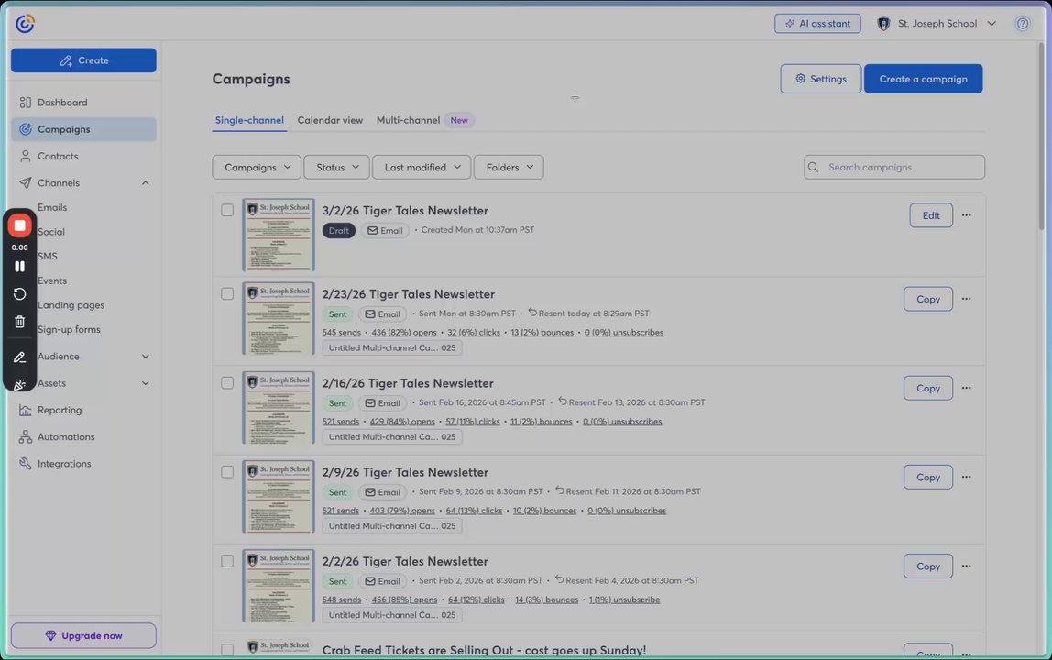
Task: Launch the AI assistant
Action: point(817,24)
